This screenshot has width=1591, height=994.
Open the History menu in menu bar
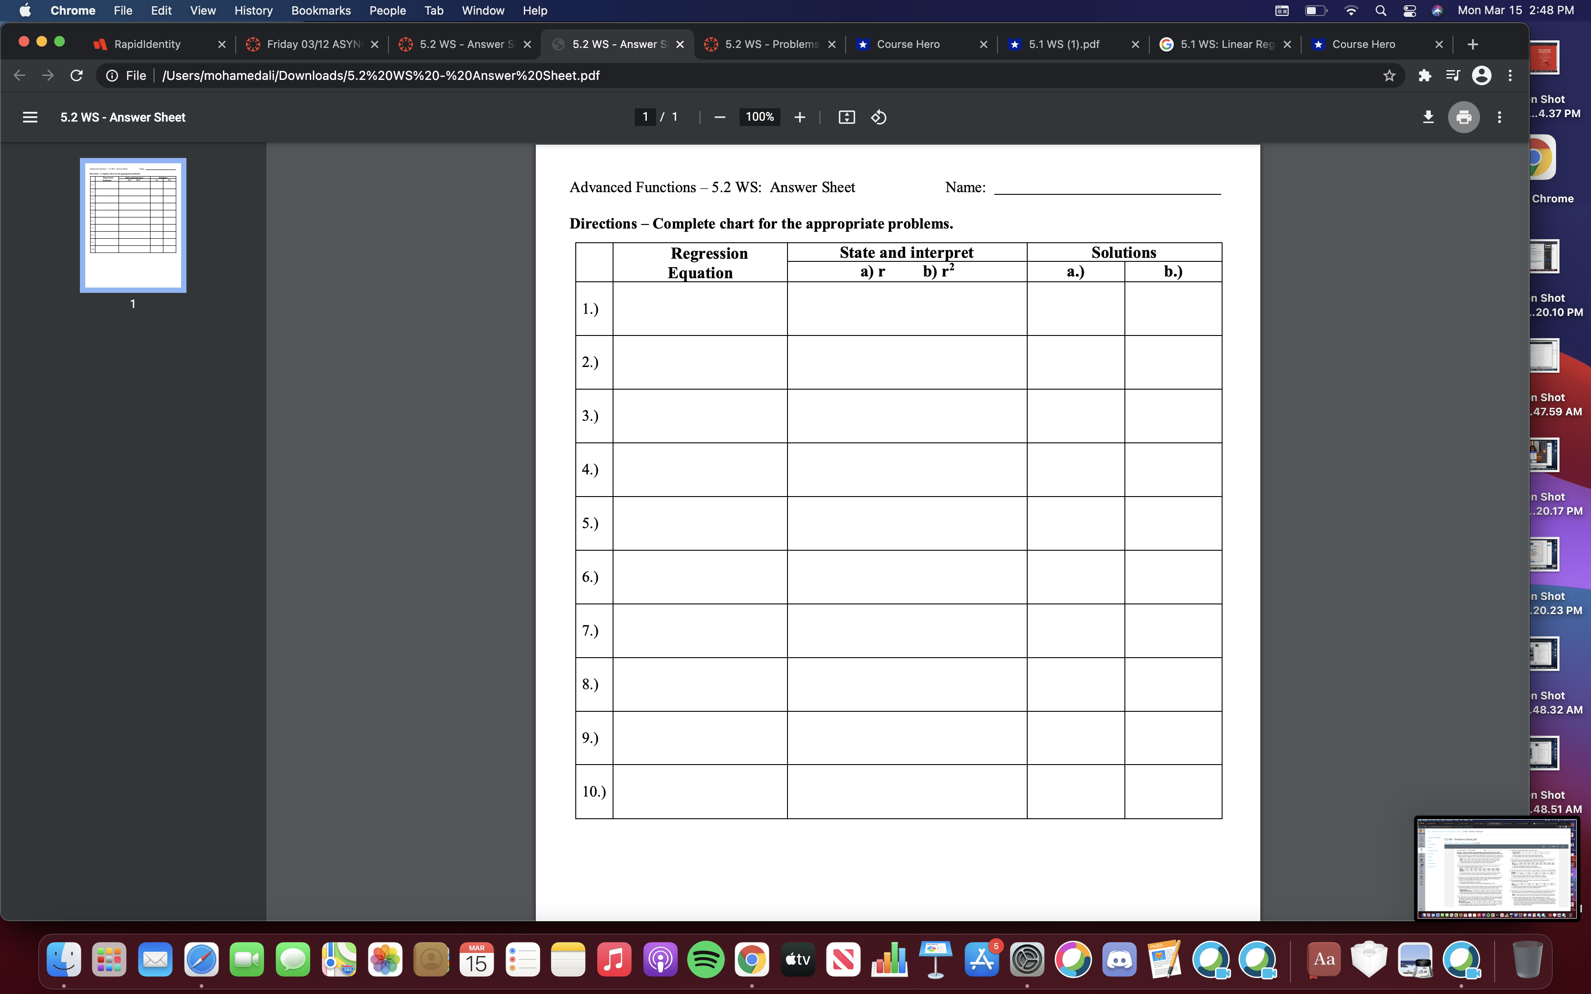(253, 11)
